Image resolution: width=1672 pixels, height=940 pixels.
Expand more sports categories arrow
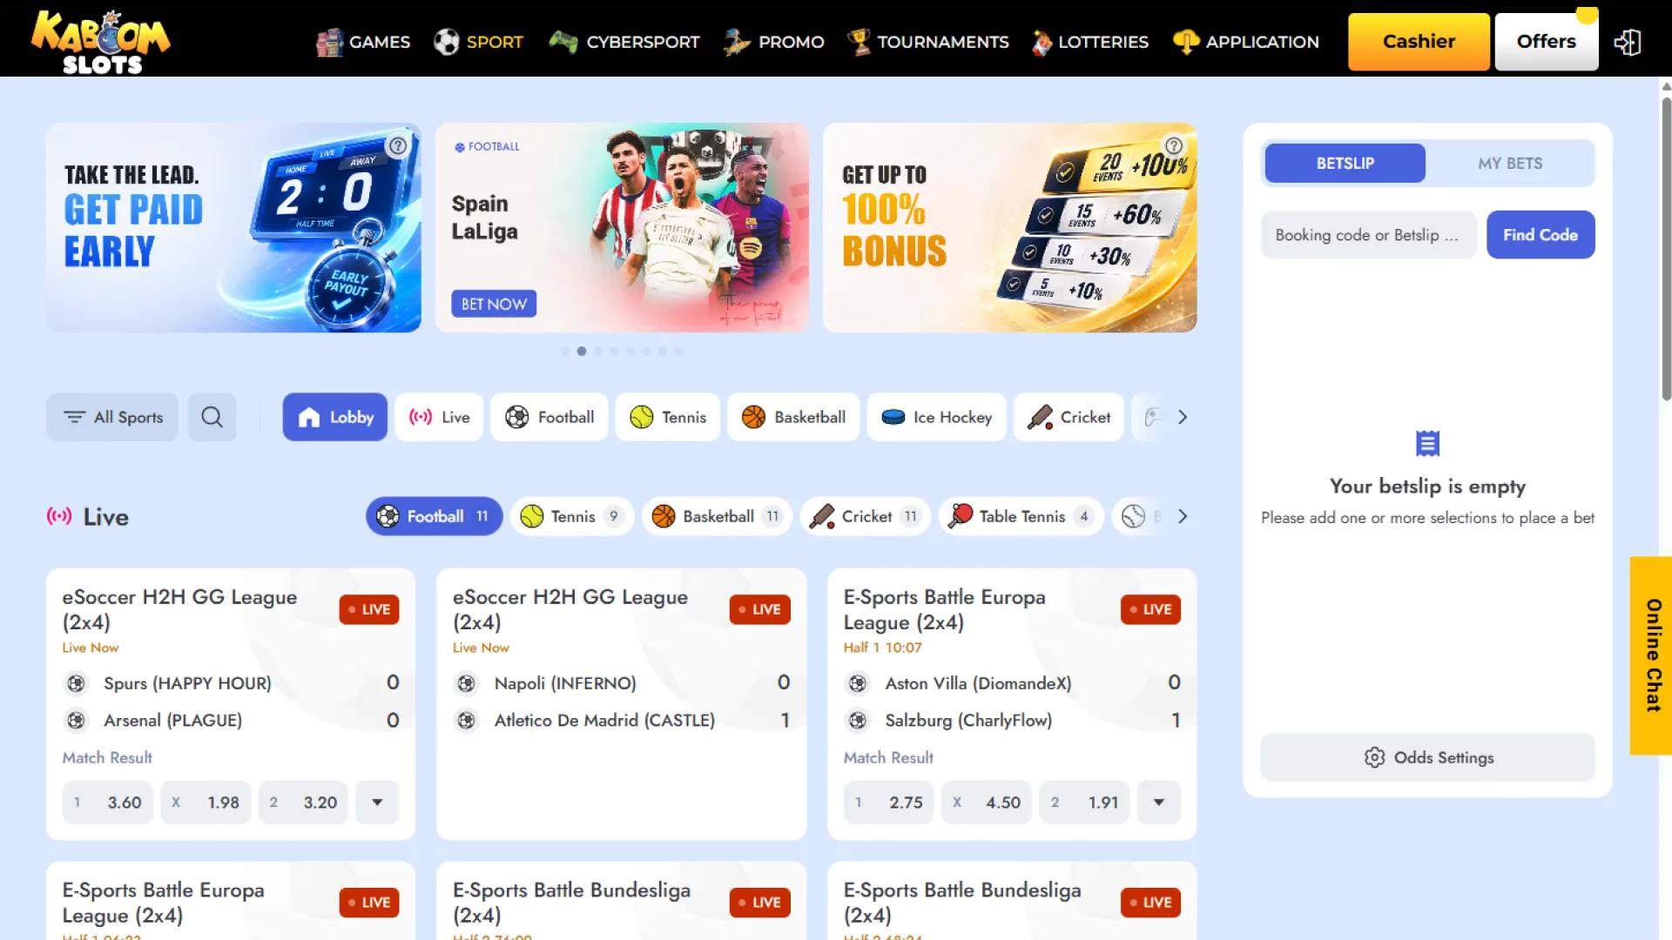tap(1183, 417)
